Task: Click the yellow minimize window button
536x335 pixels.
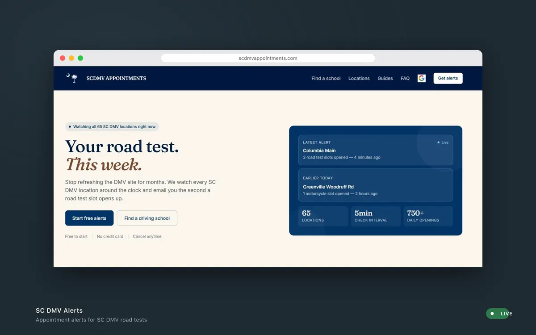Action: (71, 58)
